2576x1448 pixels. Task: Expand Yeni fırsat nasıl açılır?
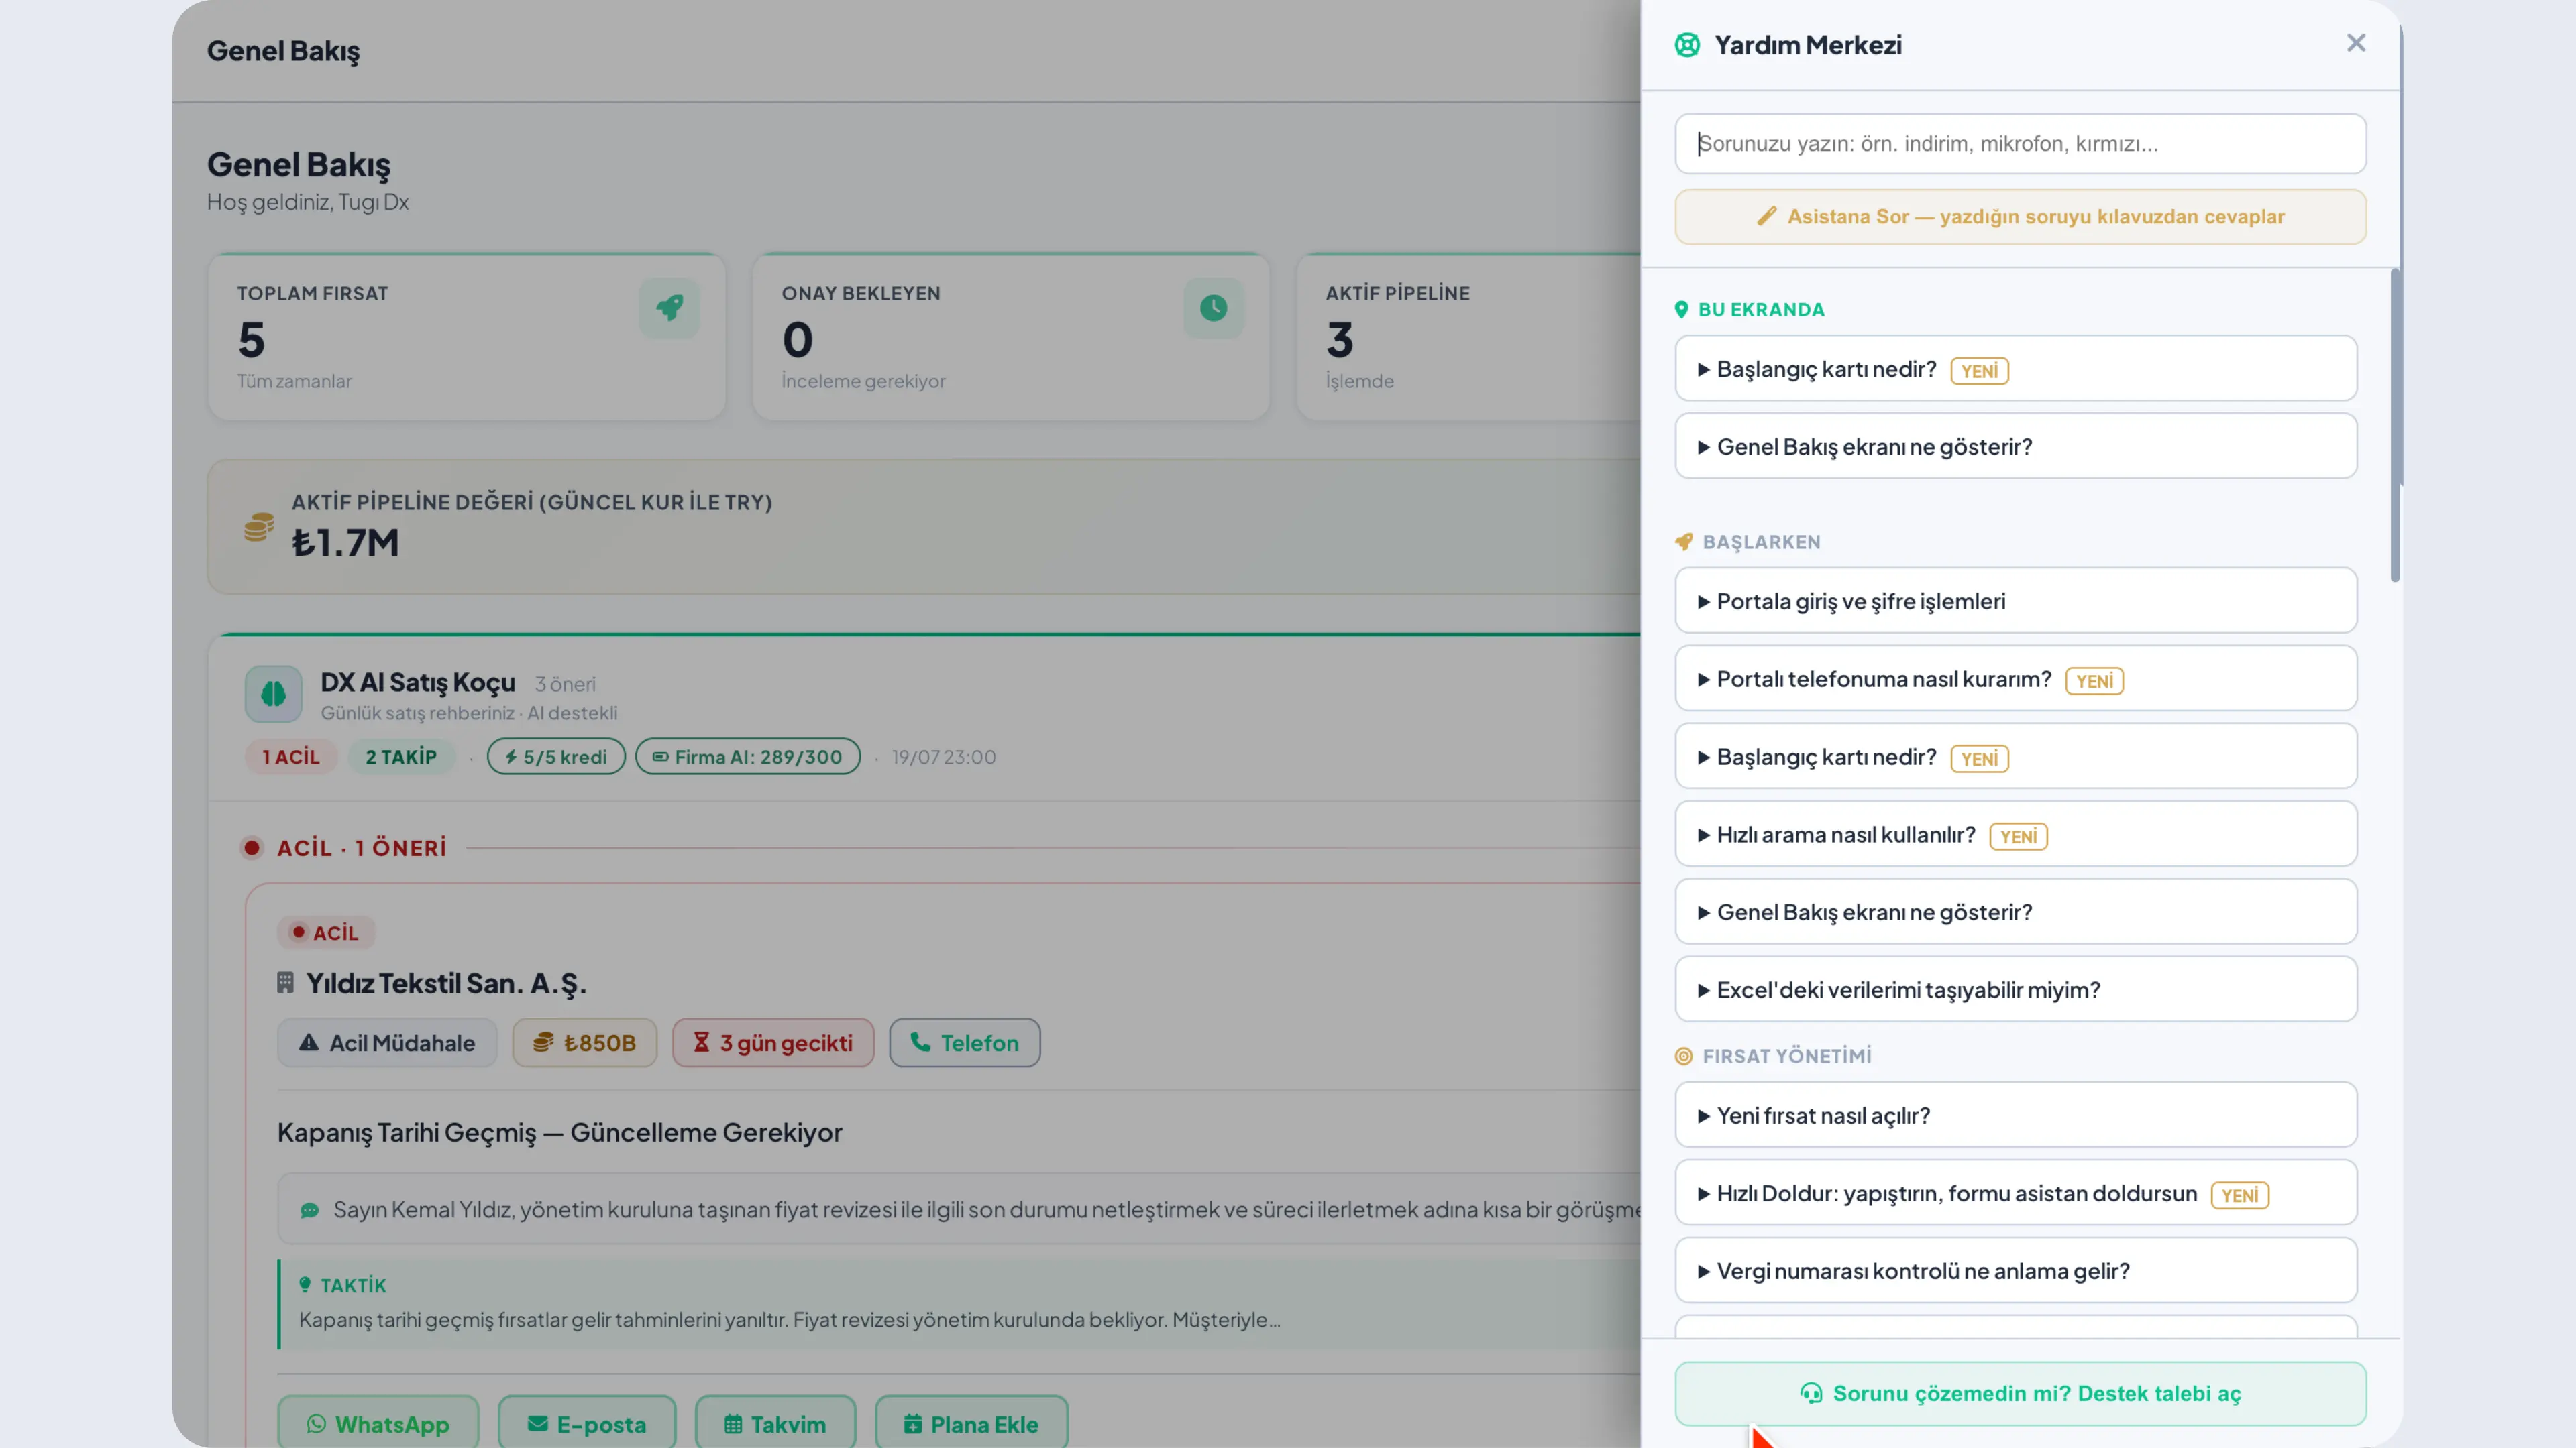[2016, 1115]
